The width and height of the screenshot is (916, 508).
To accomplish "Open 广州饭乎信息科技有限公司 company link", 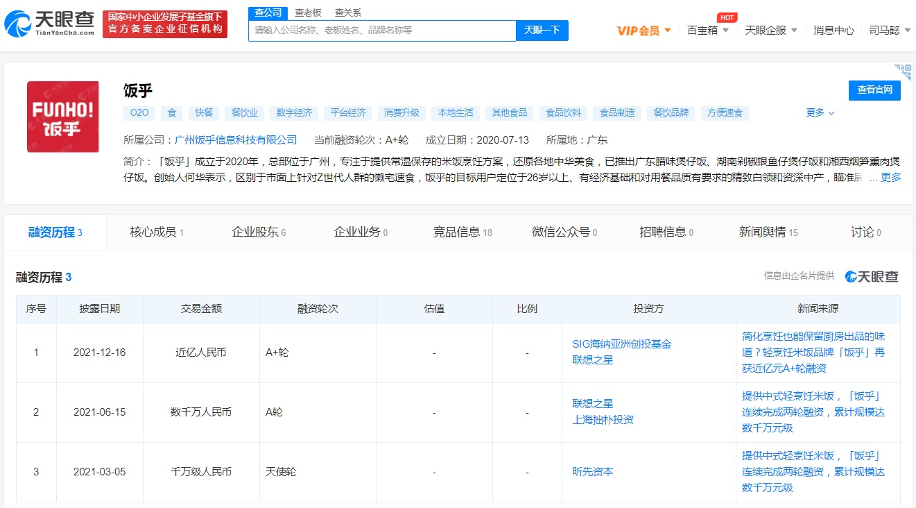I will pos(236,139).
